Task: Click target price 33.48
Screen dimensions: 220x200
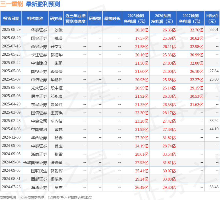Action: click(x=214, y=187)
